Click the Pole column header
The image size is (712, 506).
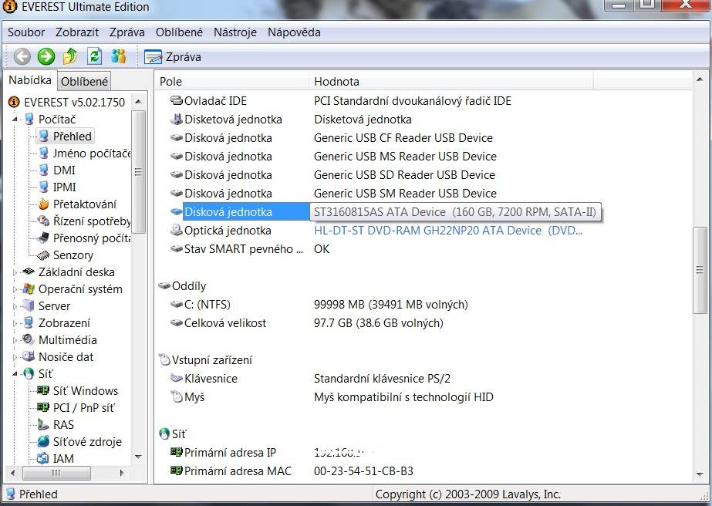point(232,82)
